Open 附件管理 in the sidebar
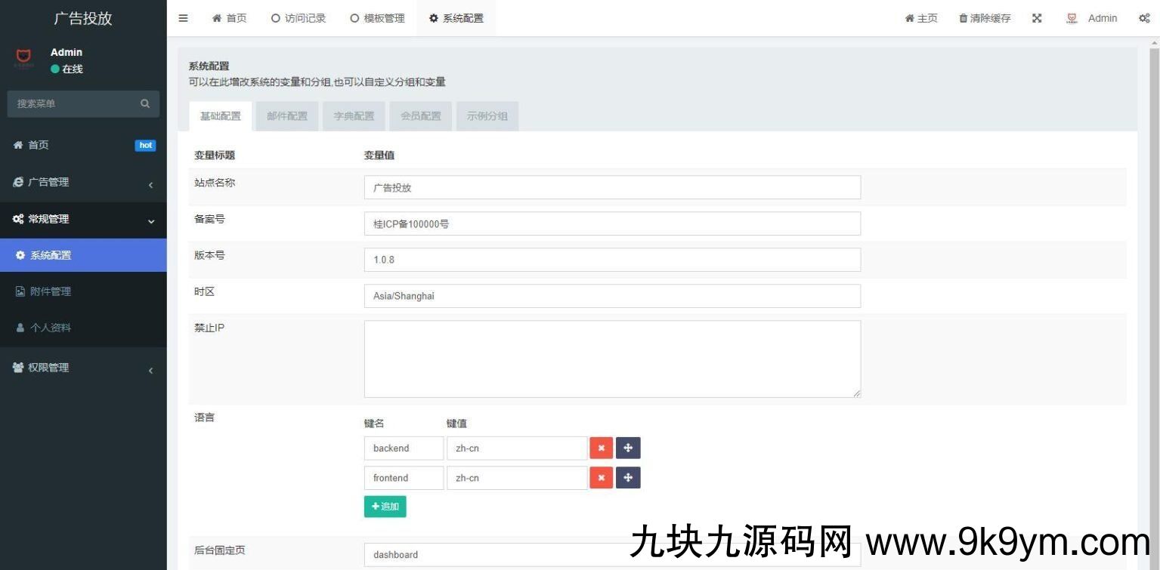Screen dimensions: 1160x570 [51, 291]
